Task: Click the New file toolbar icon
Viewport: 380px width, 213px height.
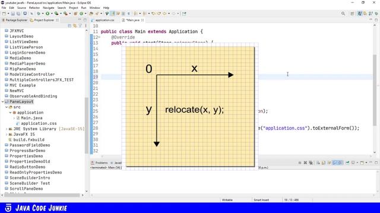Action: (x=4, y=14)
